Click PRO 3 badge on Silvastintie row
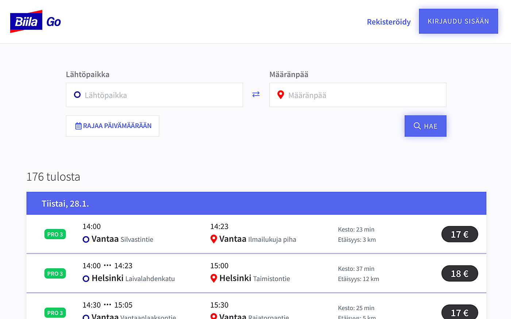Image resolution: width=511 pixels, height=319 pixels. [55, 234]
